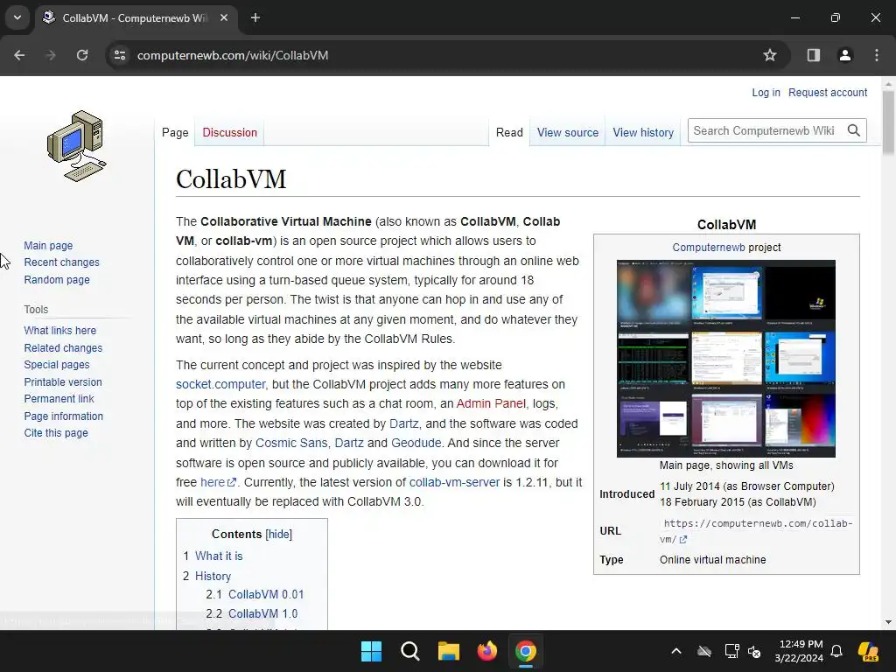Image resolution: width=896 pixels, height=672 pixels.
Task: Click the external link icon after the infobox URL
Action: pos(682,539)
